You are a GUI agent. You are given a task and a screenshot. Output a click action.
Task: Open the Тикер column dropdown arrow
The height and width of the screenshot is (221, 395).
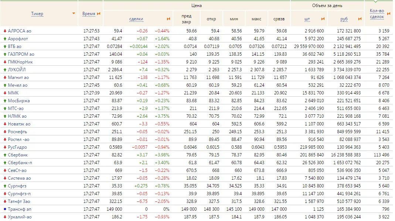(x=74, y=13)
